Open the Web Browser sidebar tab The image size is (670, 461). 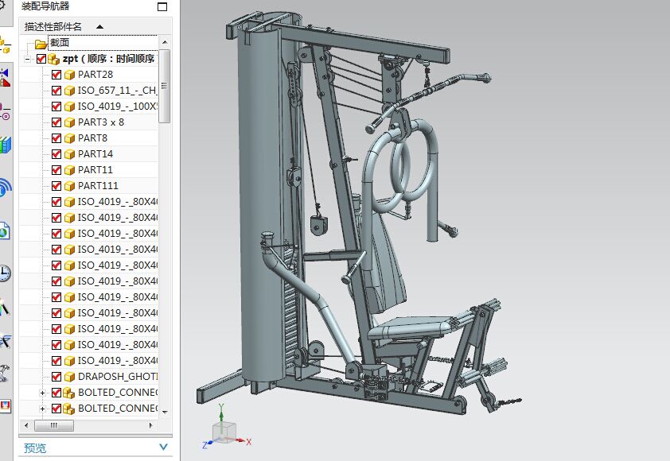[x=5, y=231]
